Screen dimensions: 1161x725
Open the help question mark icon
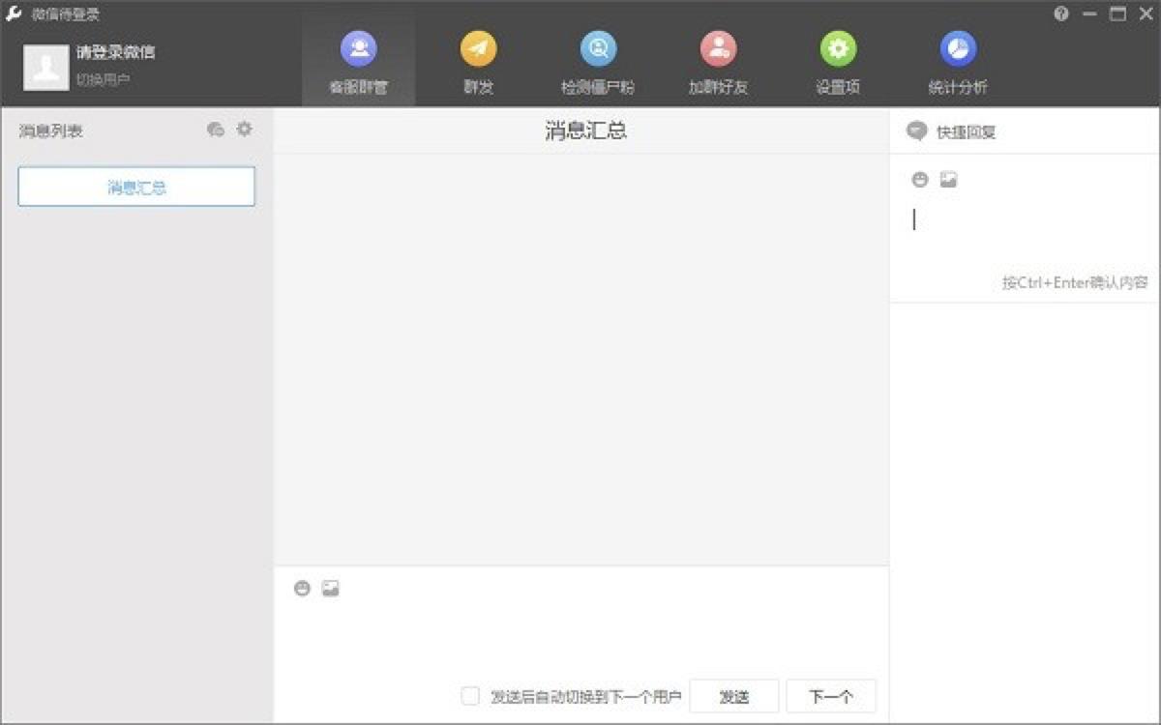(x=1061, y=14)
